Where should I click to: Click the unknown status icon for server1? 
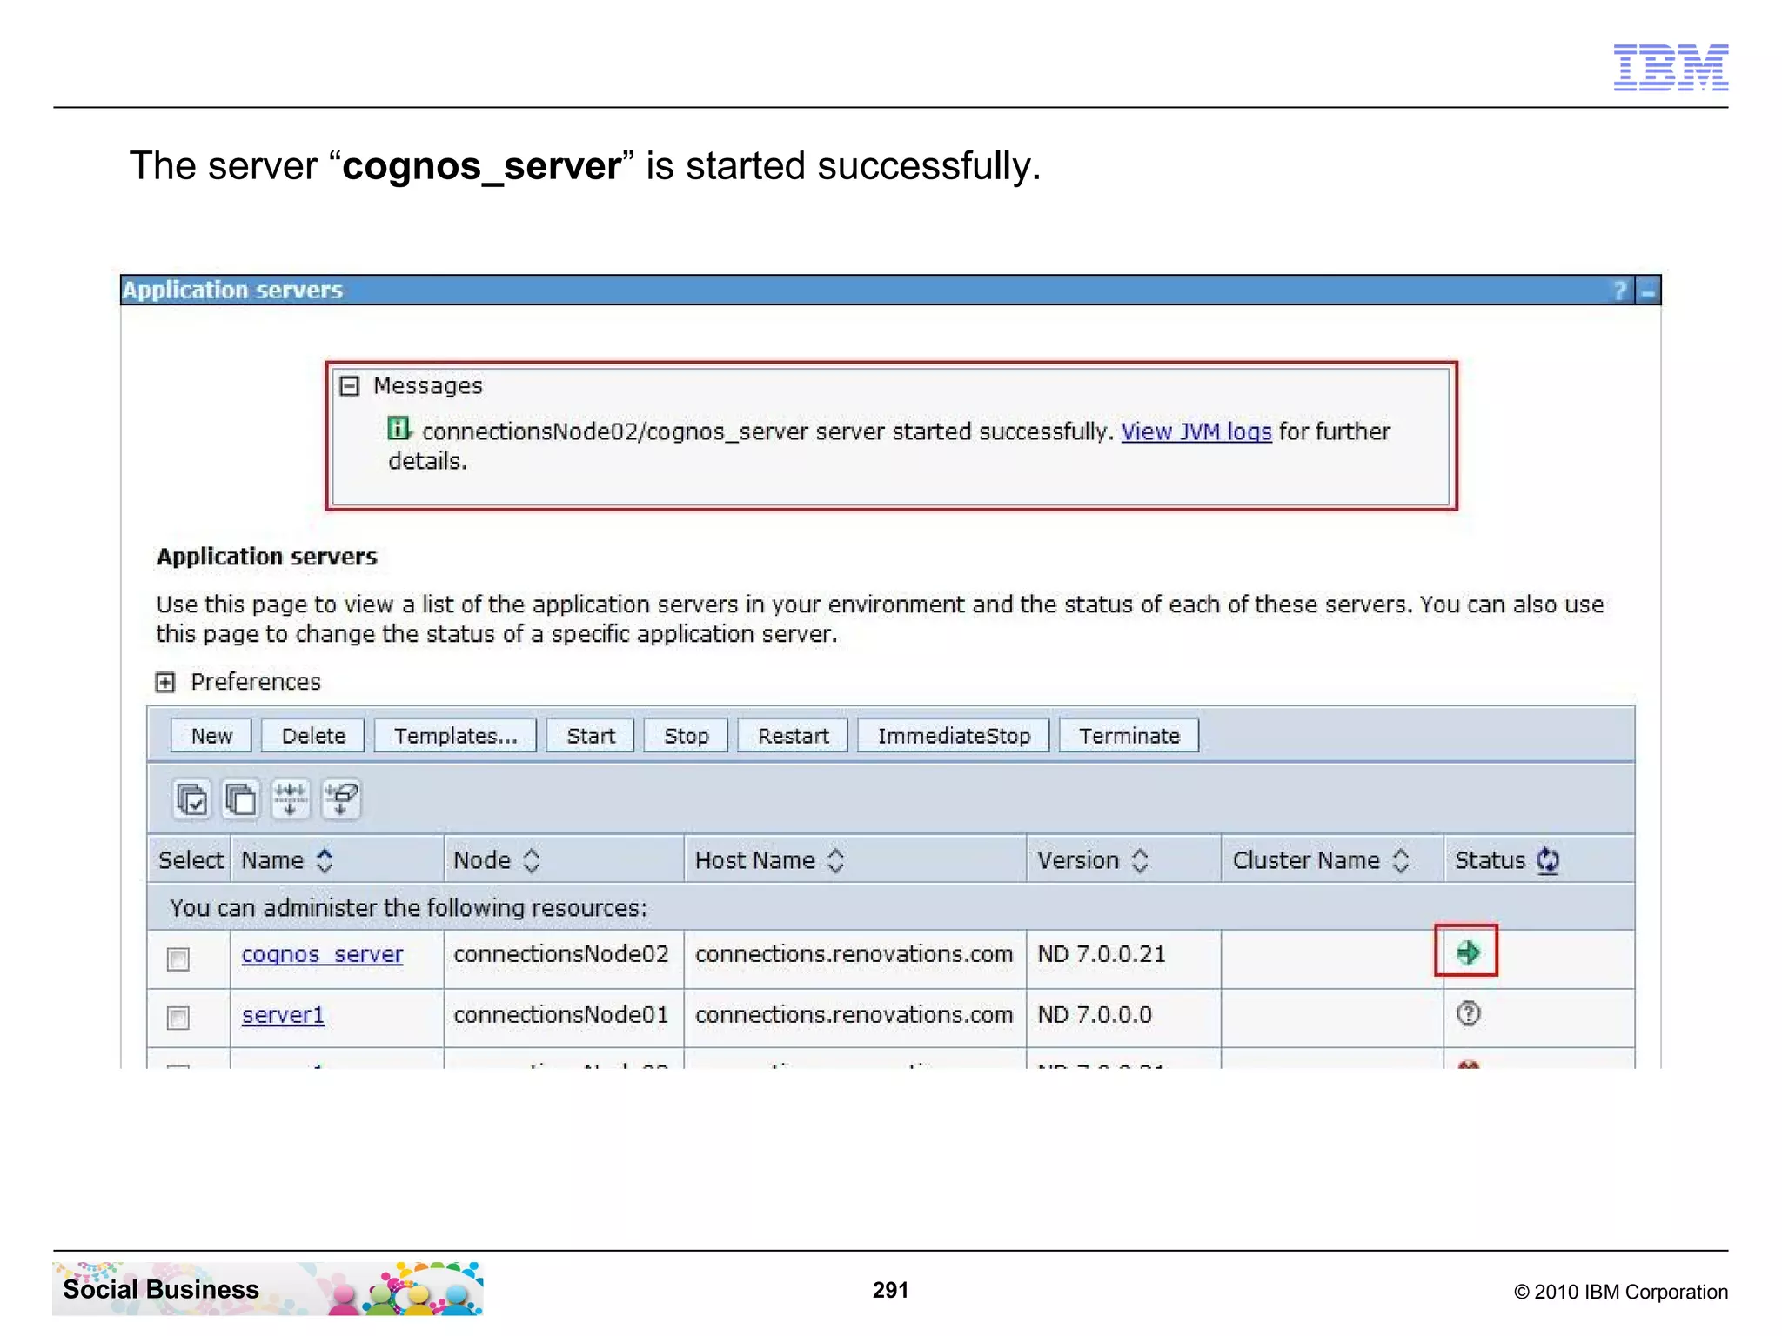(1468, 1013)
